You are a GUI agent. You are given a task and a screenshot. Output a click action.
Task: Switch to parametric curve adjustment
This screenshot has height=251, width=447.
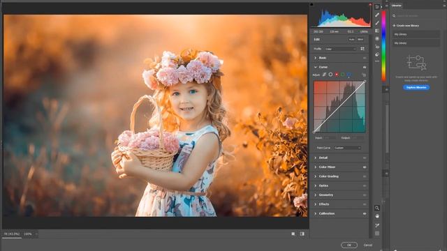(324, 75)
